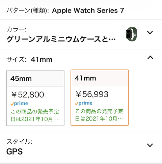Click the ¥52,800 price
Image resolution: width=162 pixels, height=164 pixels.
pyautogui.click(x=28, y=94)
